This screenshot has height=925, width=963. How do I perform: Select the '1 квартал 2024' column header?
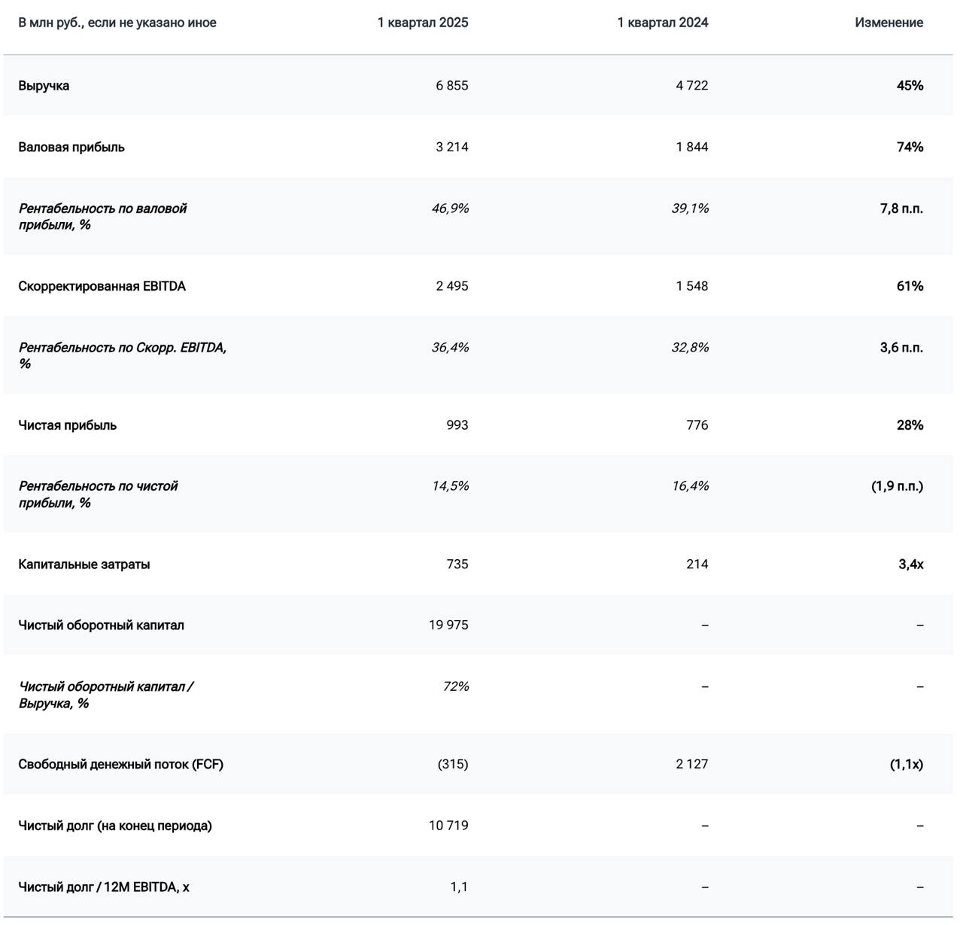662,23
